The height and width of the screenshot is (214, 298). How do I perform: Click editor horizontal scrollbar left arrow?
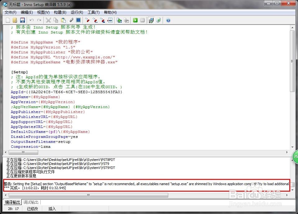[6, 152]
